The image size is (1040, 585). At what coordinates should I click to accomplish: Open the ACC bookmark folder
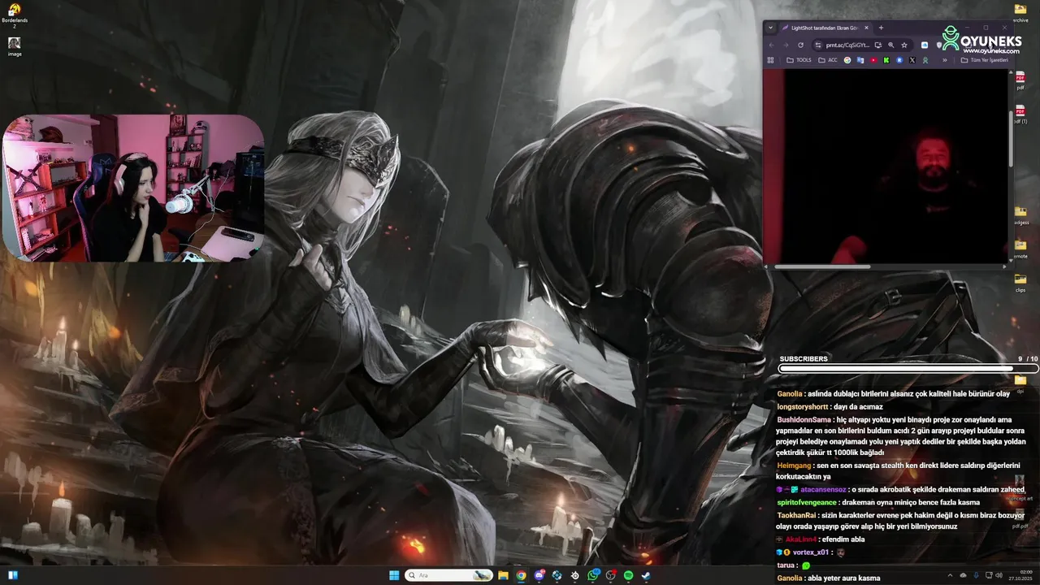[828, 60]
